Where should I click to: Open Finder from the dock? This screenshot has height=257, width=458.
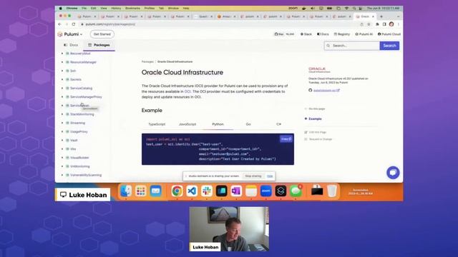(x=126, y=191)
